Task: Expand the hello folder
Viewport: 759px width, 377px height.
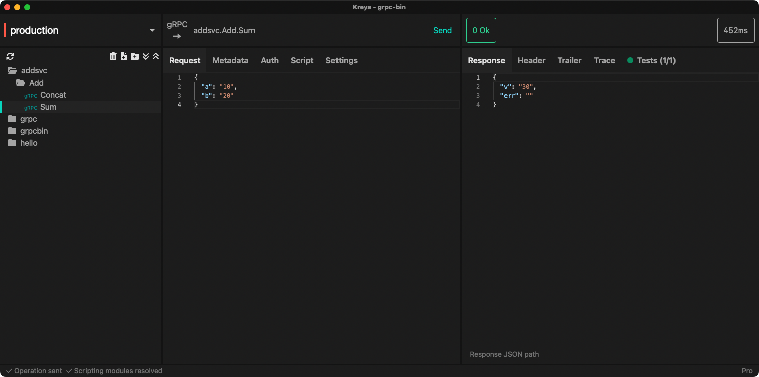Action: (x=80, y=143)
